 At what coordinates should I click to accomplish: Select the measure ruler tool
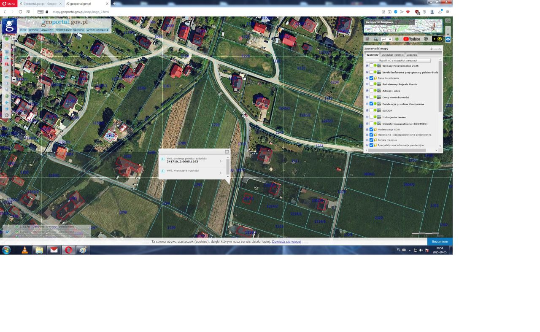click(x=7, y=77)
